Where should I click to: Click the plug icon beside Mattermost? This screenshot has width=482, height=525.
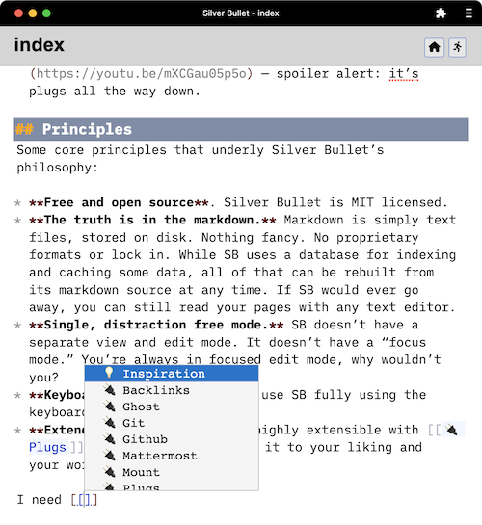(x=109, y=456)
